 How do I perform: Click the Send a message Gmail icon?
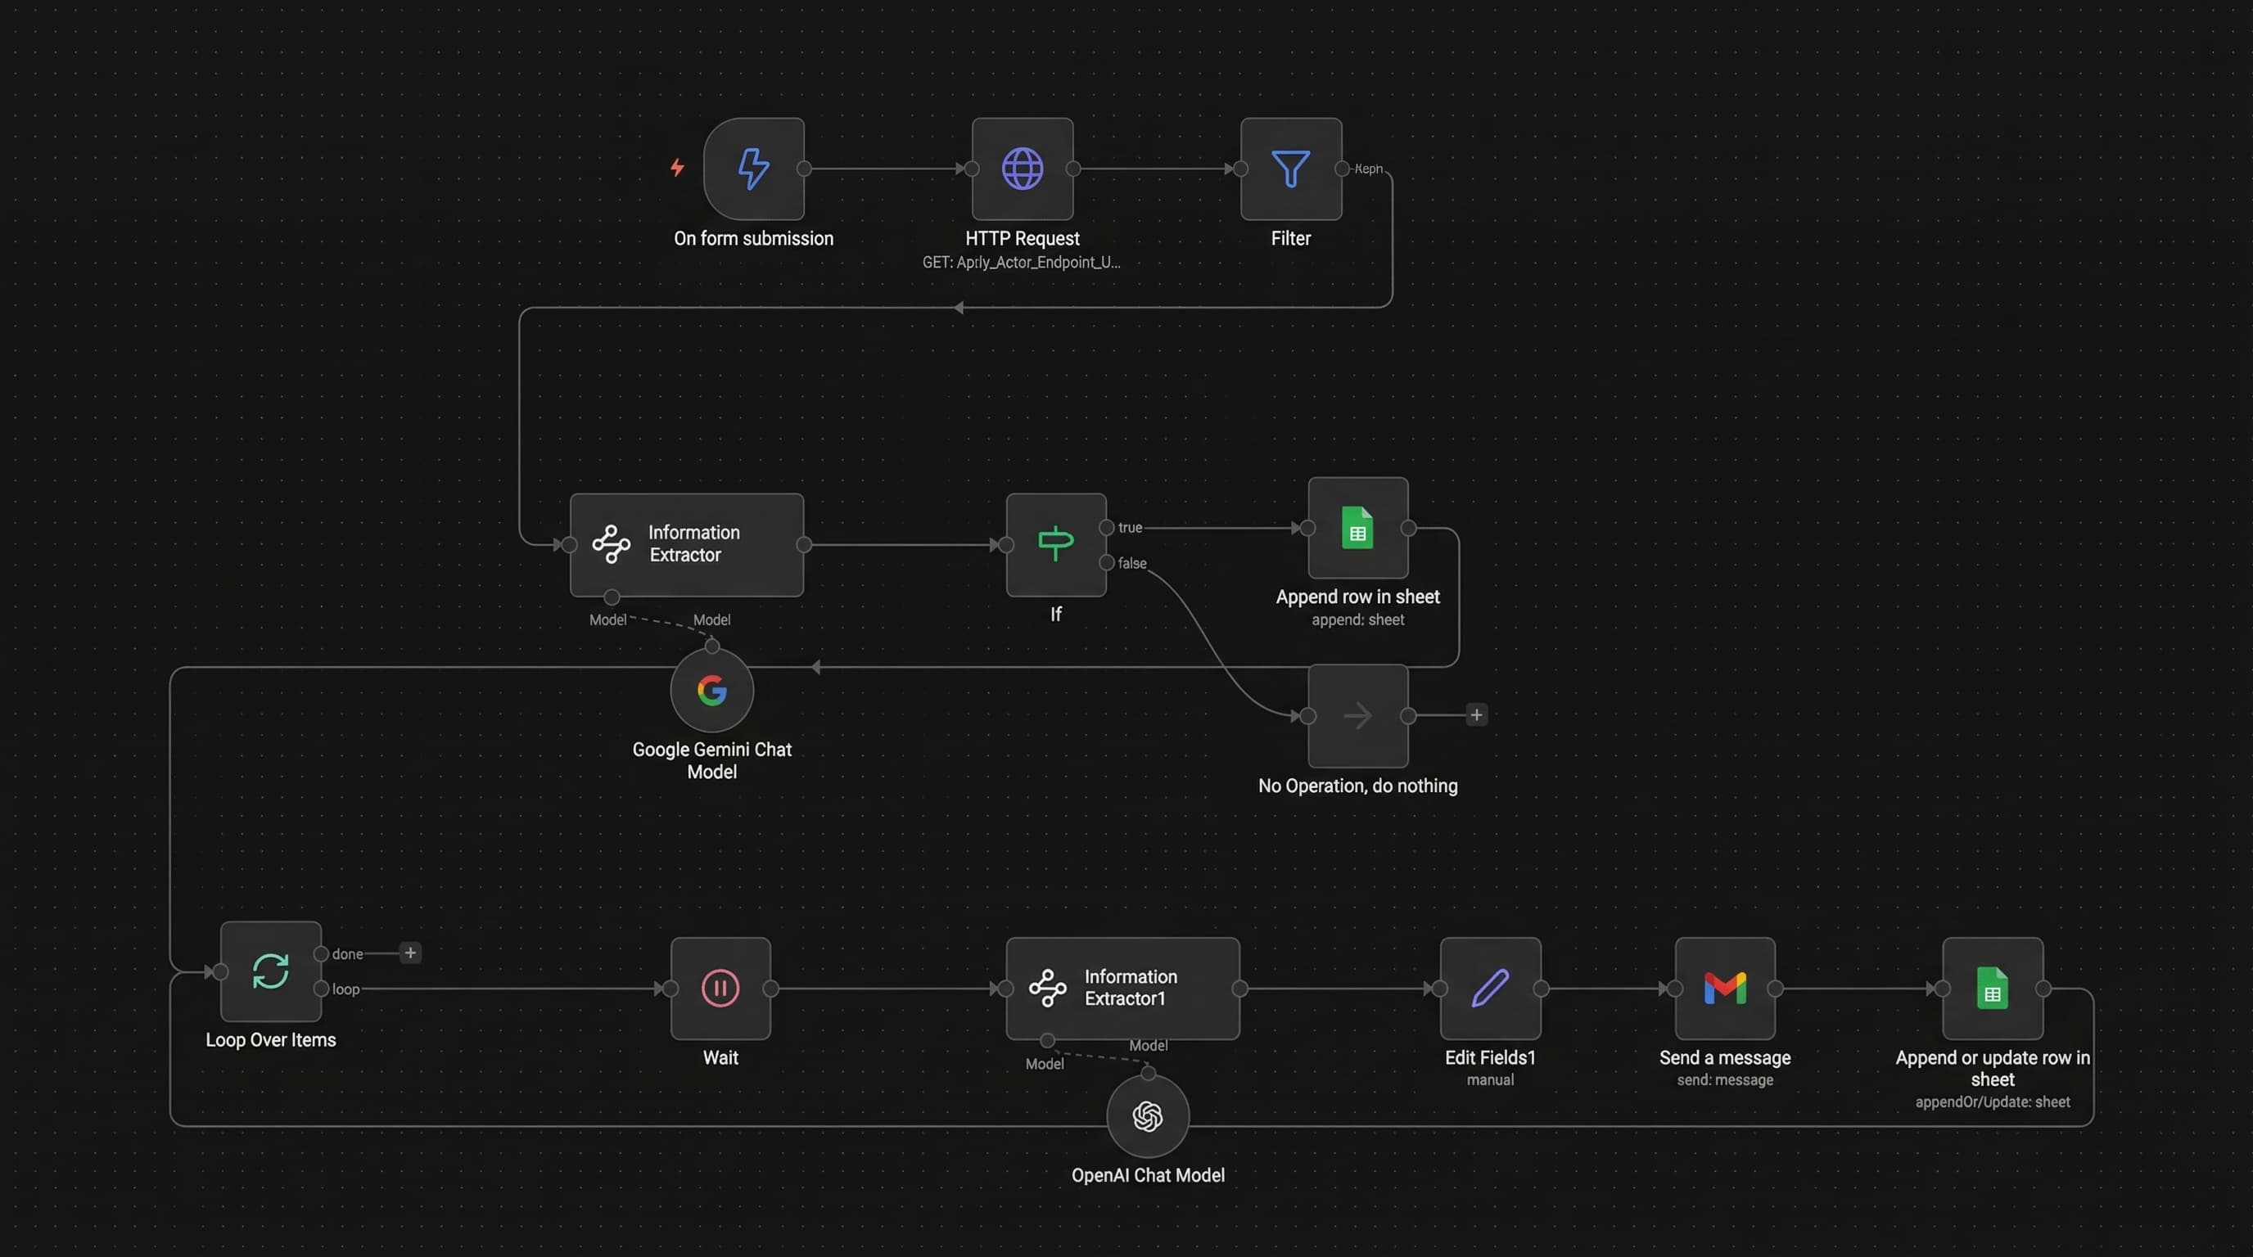tap(1724, 989)
